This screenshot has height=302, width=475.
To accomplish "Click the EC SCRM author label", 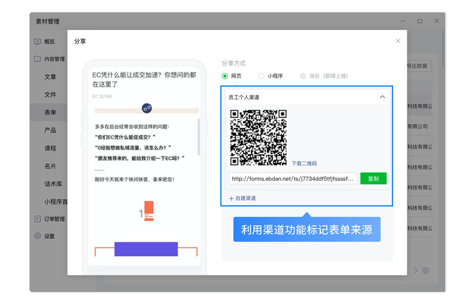I will (x=102, y=96).
